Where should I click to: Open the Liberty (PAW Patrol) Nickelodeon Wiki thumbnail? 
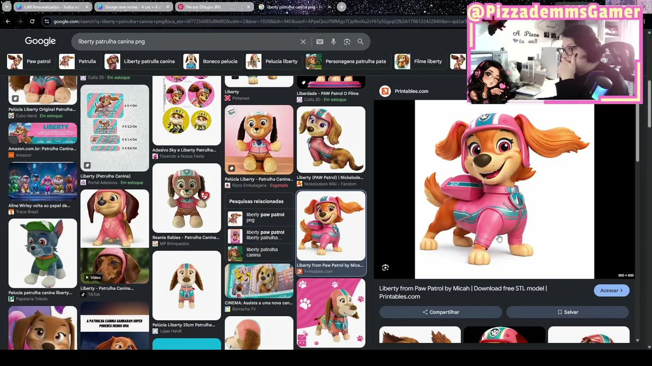click(x=331, y=139)
